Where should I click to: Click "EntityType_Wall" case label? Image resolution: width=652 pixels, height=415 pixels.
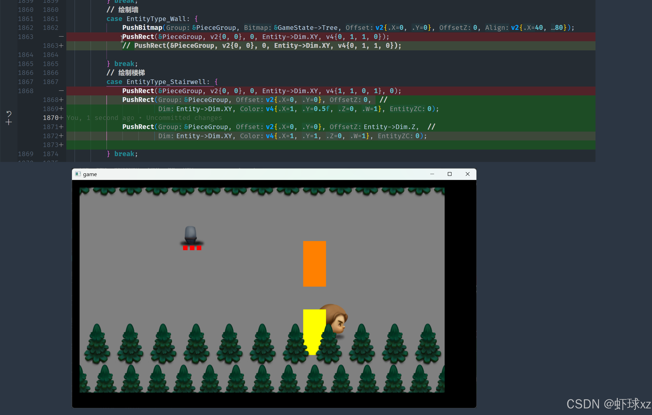pyautogui.click(x=156, y=19)
